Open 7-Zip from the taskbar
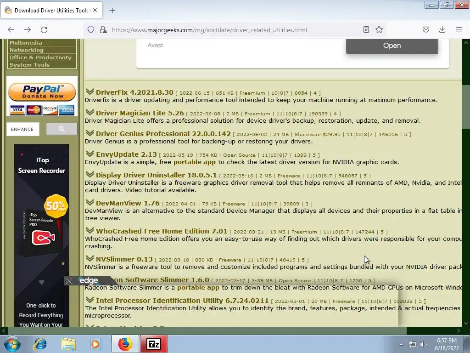 [154, 344]
